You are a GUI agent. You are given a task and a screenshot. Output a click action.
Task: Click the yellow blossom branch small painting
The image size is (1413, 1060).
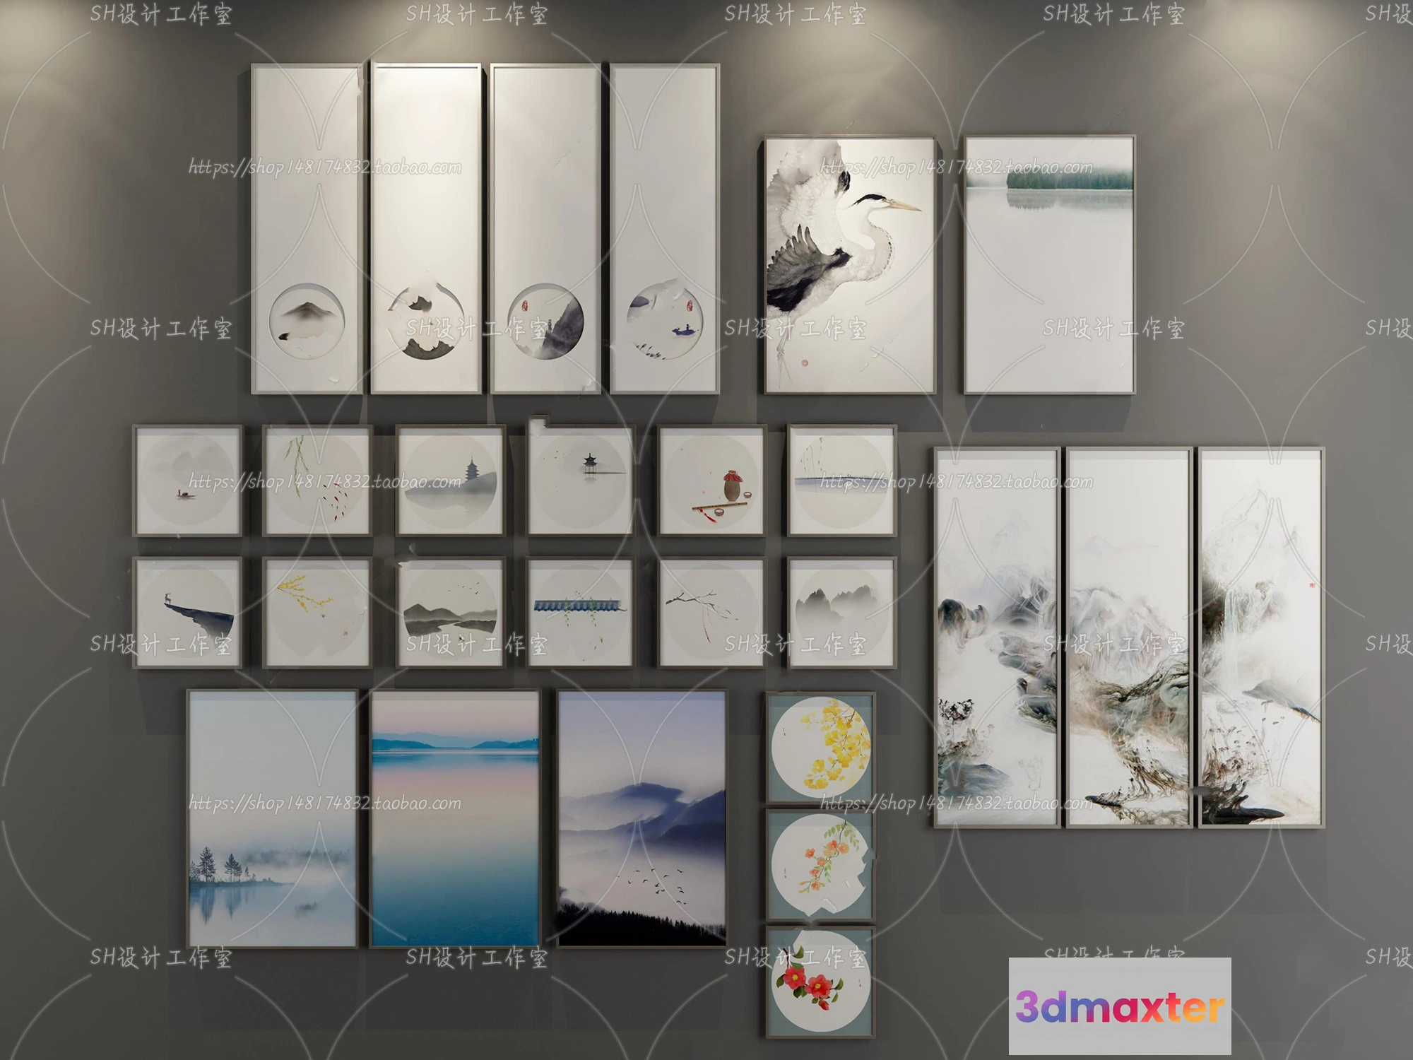coord(317,613)
